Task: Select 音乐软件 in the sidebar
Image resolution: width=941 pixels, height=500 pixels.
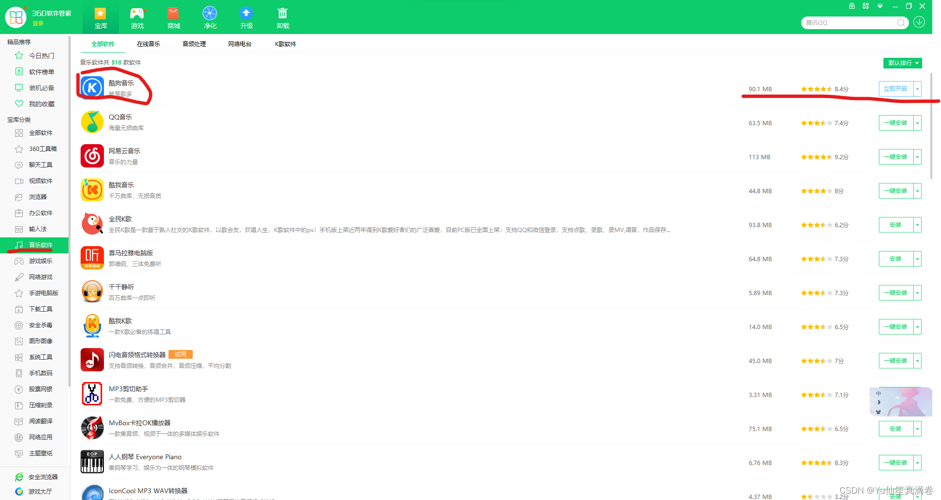Action: click(x=34, y=245)
